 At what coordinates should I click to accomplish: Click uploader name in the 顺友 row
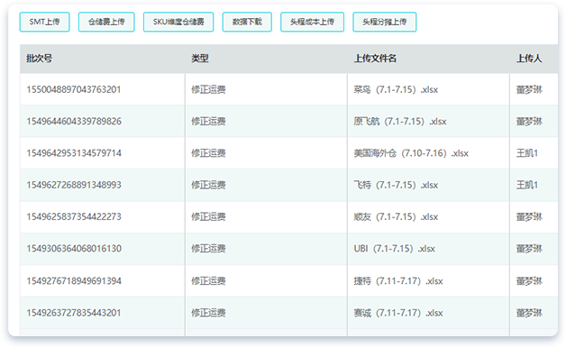click(x=529, y=216)
